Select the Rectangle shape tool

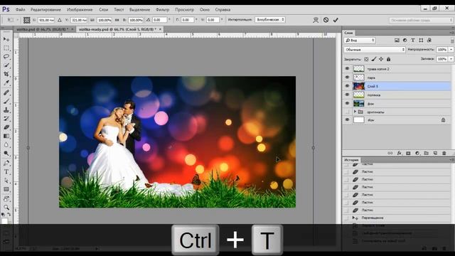tap(6, 190)
